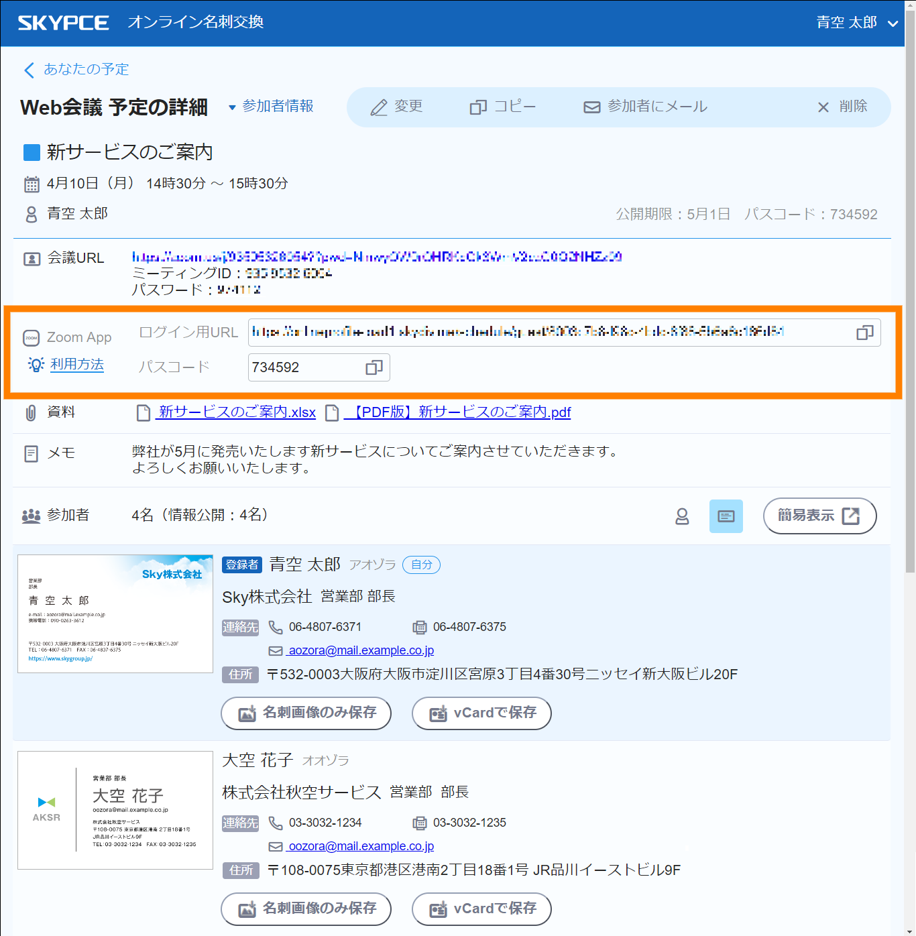Click the 変更 edit pencil button
This screenshot has width=916, height=936.
[x=397, y=107]
